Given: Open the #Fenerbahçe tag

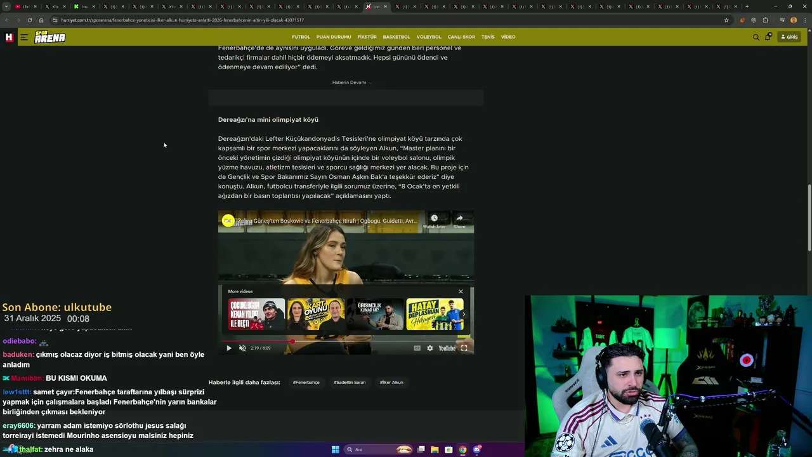Looking at the screenshot, I should click(x=306, y=382).
